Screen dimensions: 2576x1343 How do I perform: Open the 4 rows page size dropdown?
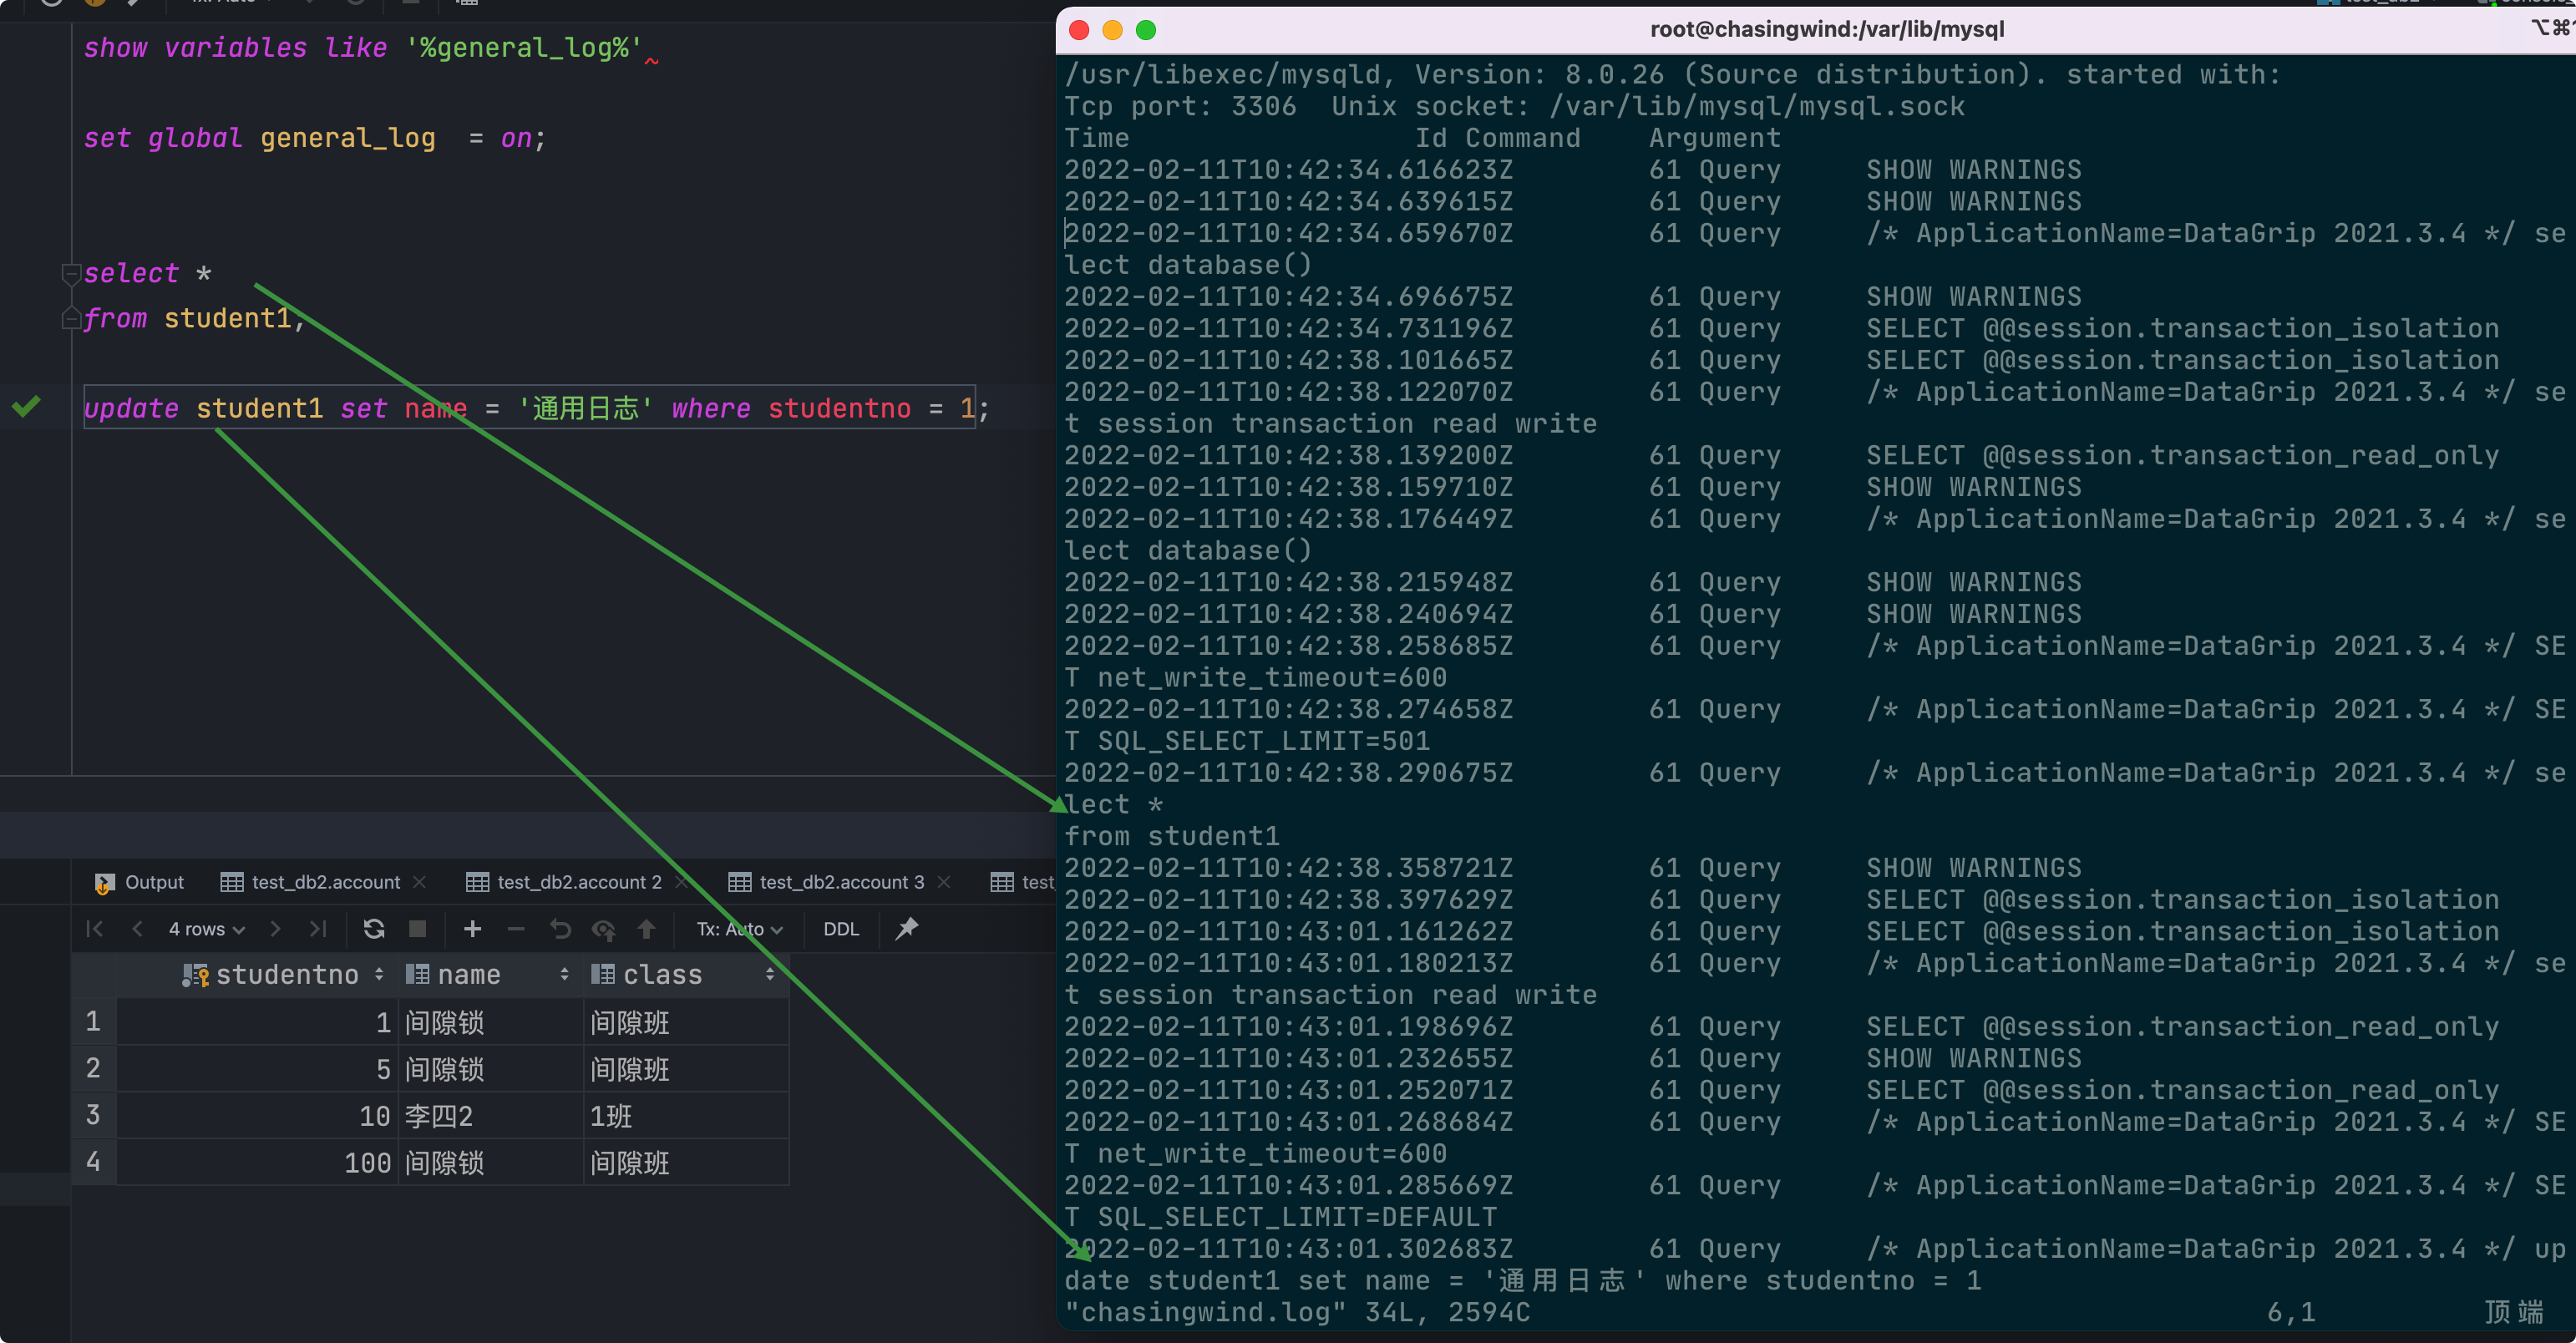tap(206, 929)
